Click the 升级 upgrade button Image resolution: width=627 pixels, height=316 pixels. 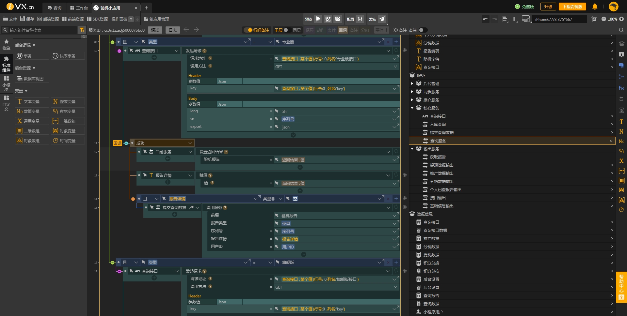pos(548,7)
